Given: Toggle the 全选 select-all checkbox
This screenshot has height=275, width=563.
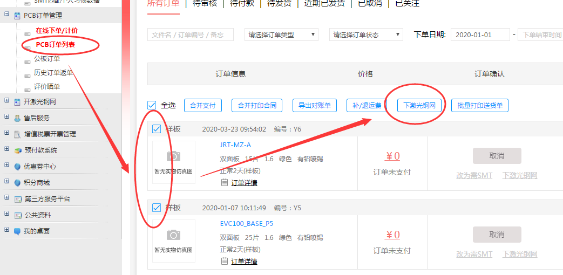Looking at the screenshot, I should point(152,105).
